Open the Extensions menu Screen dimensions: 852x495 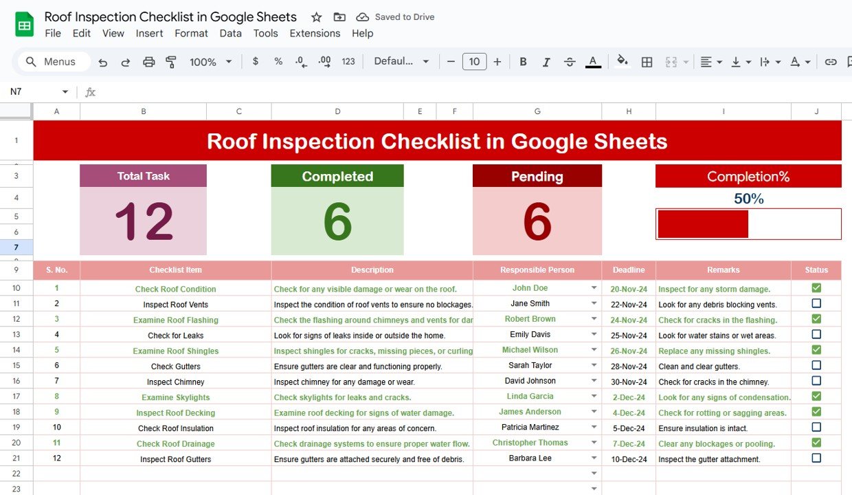(315, 33)
